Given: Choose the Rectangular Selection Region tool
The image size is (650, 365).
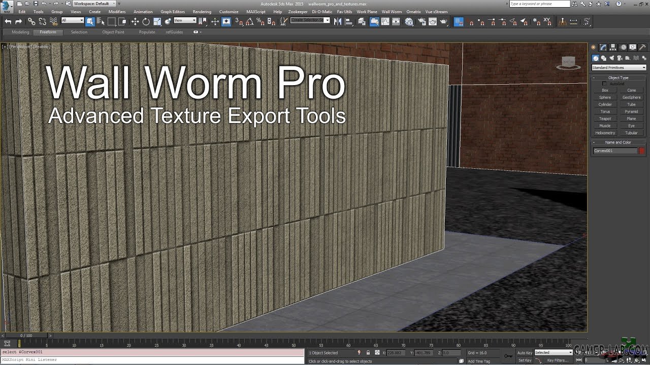Looking at the screenshot, I should (x=111, y=21).
